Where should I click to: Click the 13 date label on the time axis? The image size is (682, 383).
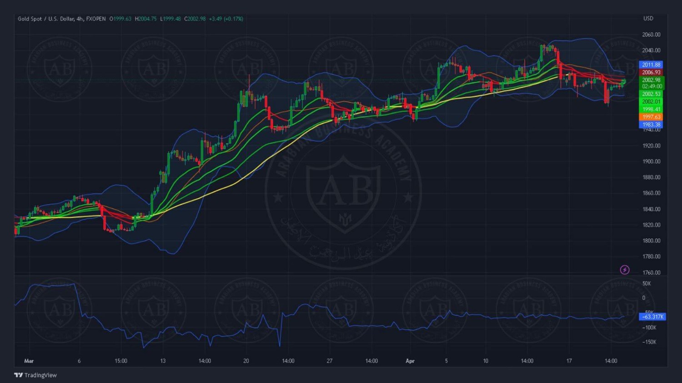[x=163, y=361]
